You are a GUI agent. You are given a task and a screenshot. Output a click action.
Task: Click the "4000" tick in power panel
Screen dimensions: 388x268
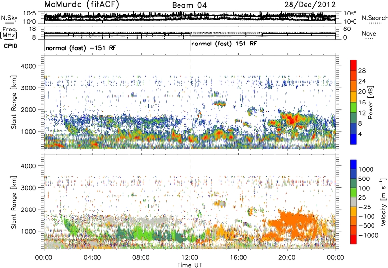pyautogui.click(x=29, y=66)
